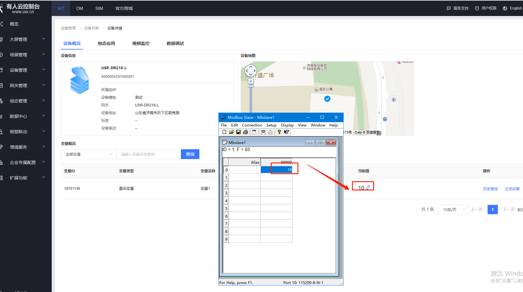Select 设备概况 tab
Screen dimensions: 523x292
(72, 43)
